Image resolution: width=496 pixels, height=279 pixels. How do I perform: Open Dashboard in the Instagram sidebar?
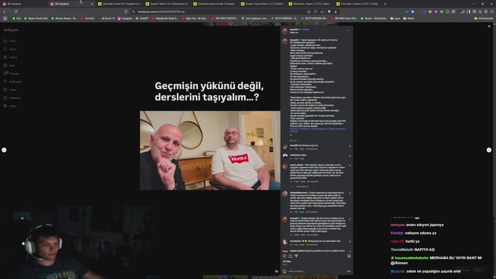12,98
